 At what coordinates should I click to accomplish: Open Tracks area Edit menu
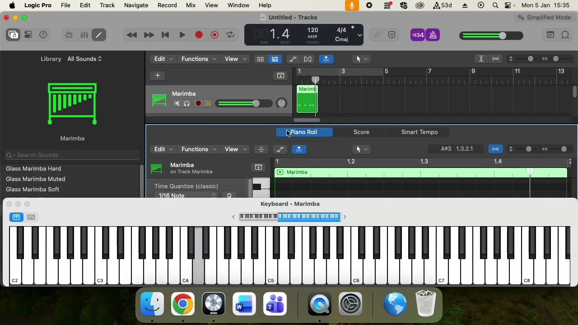[163, 59]
